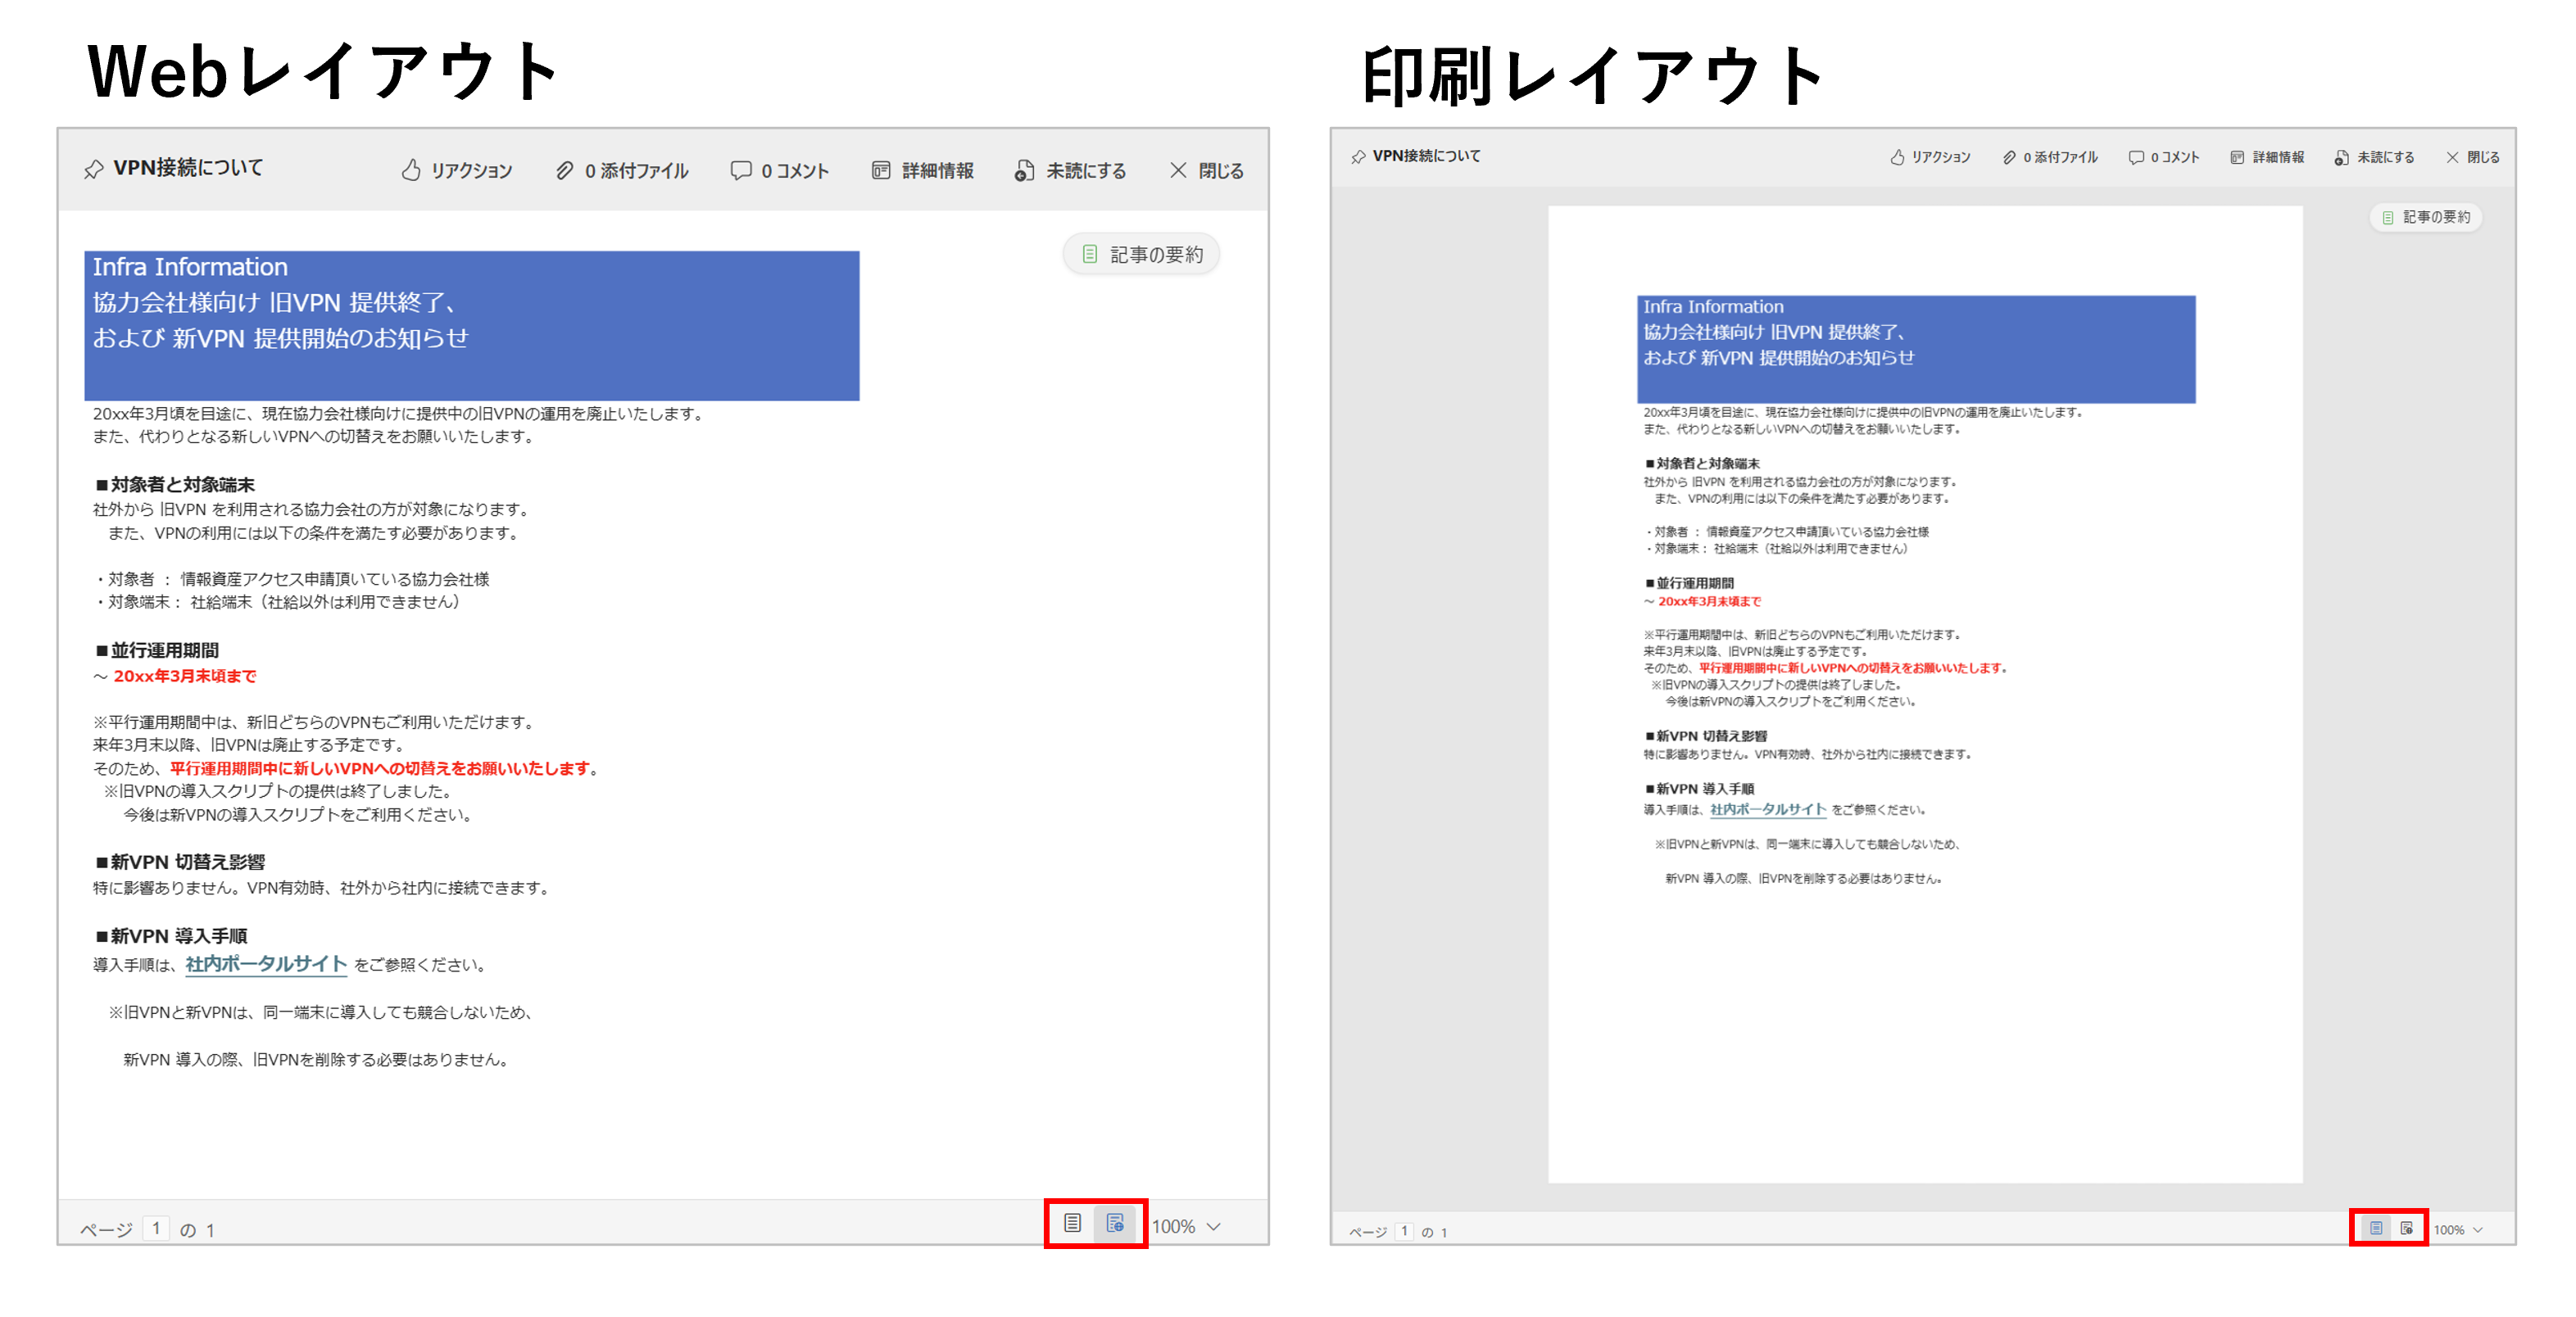2576x1317 pixels.
Task: Click line ・対象者 ： 情報資産アクセス申請 in 印刷レイアウト panel
Action: coord(1787,532)
